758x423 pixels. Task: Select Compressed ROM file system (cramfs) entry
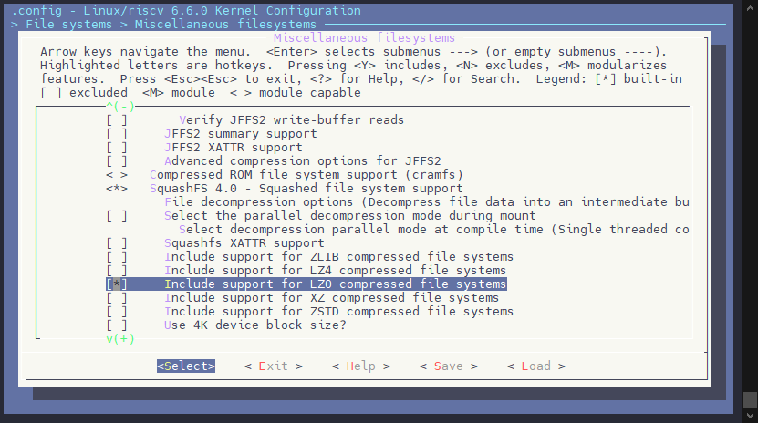coord(306,175)
